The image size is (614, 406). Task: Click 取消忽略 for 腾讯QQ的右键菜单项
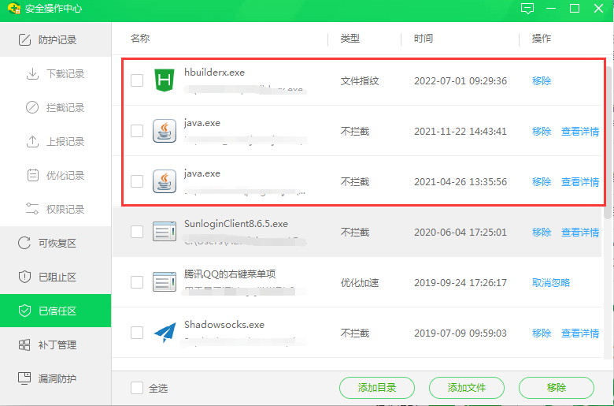click(x=550, y=283)
